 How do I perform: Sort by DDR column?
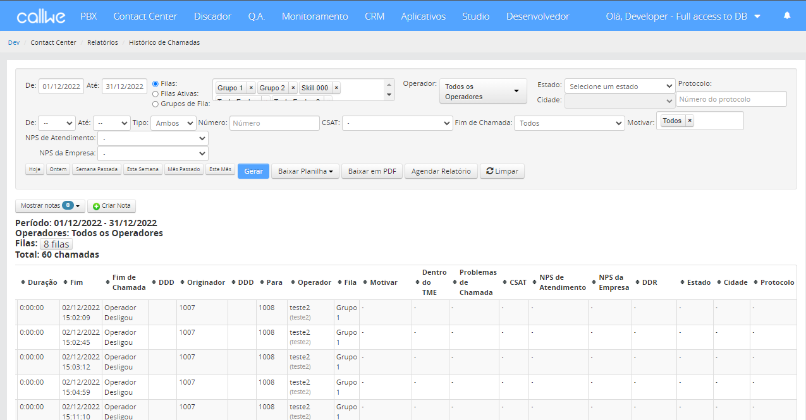646,282
